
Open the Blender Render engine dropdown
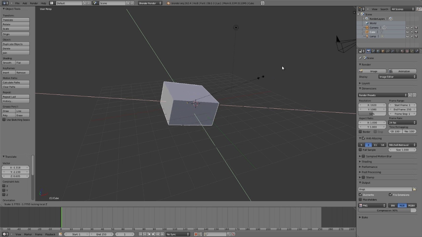point(150,3)
